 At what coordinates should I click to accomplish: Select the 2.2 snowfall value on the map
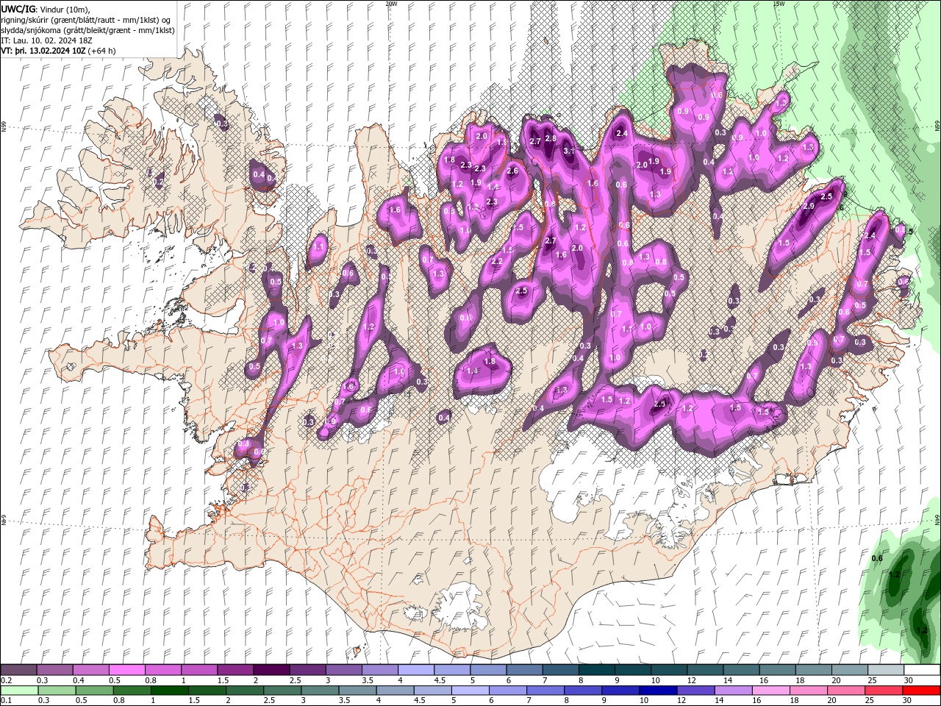pyautogui.click(x=497, y=262)
